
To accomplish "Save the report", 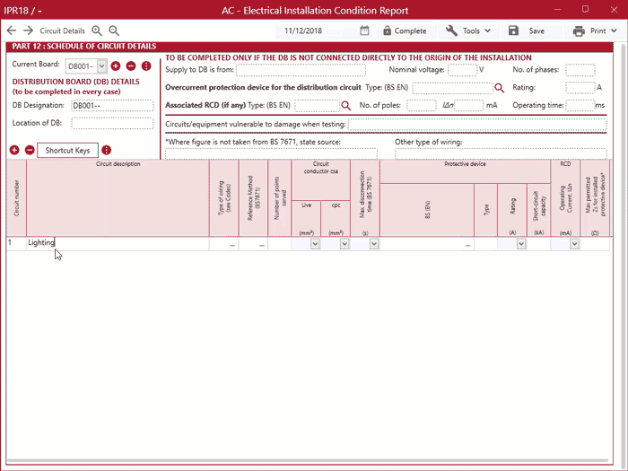I will tap(527, 31).
